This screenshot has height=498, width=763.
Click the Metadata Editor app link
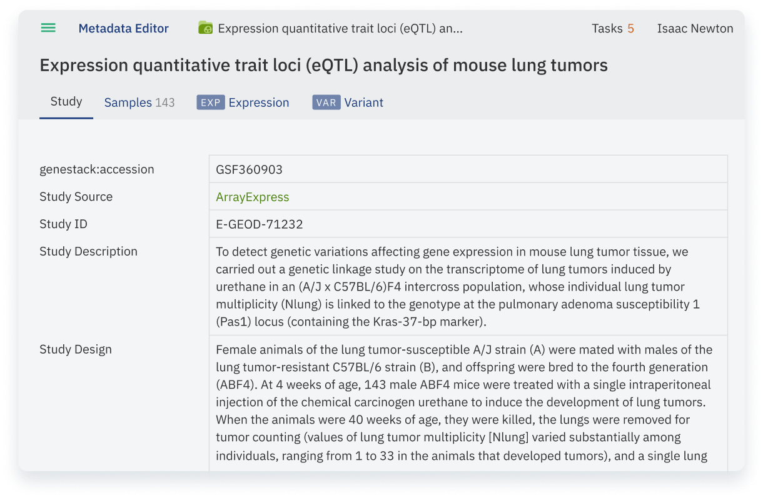point(123,29)
